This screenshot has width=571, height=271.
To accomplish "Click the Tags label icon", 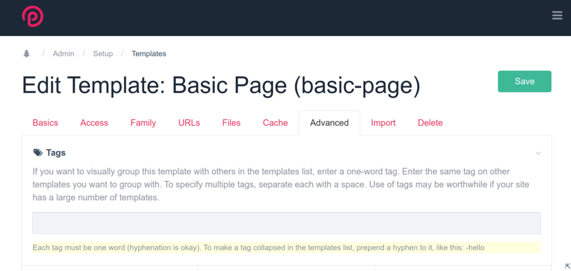I will click(38, 153).
